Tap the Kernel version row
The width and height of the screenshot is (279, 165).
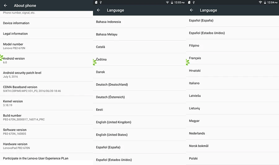coord(46,103)
